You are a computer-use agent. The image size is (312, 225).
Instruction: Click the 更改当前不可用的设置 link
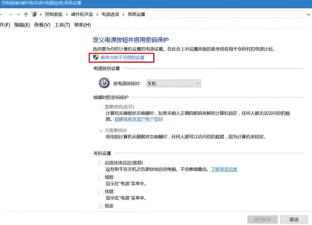click(x=123, y=58)
